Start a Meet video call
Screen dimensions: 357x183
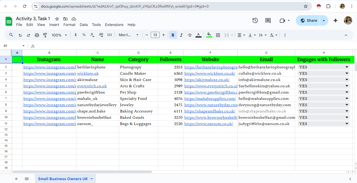[x=282, y=20]
